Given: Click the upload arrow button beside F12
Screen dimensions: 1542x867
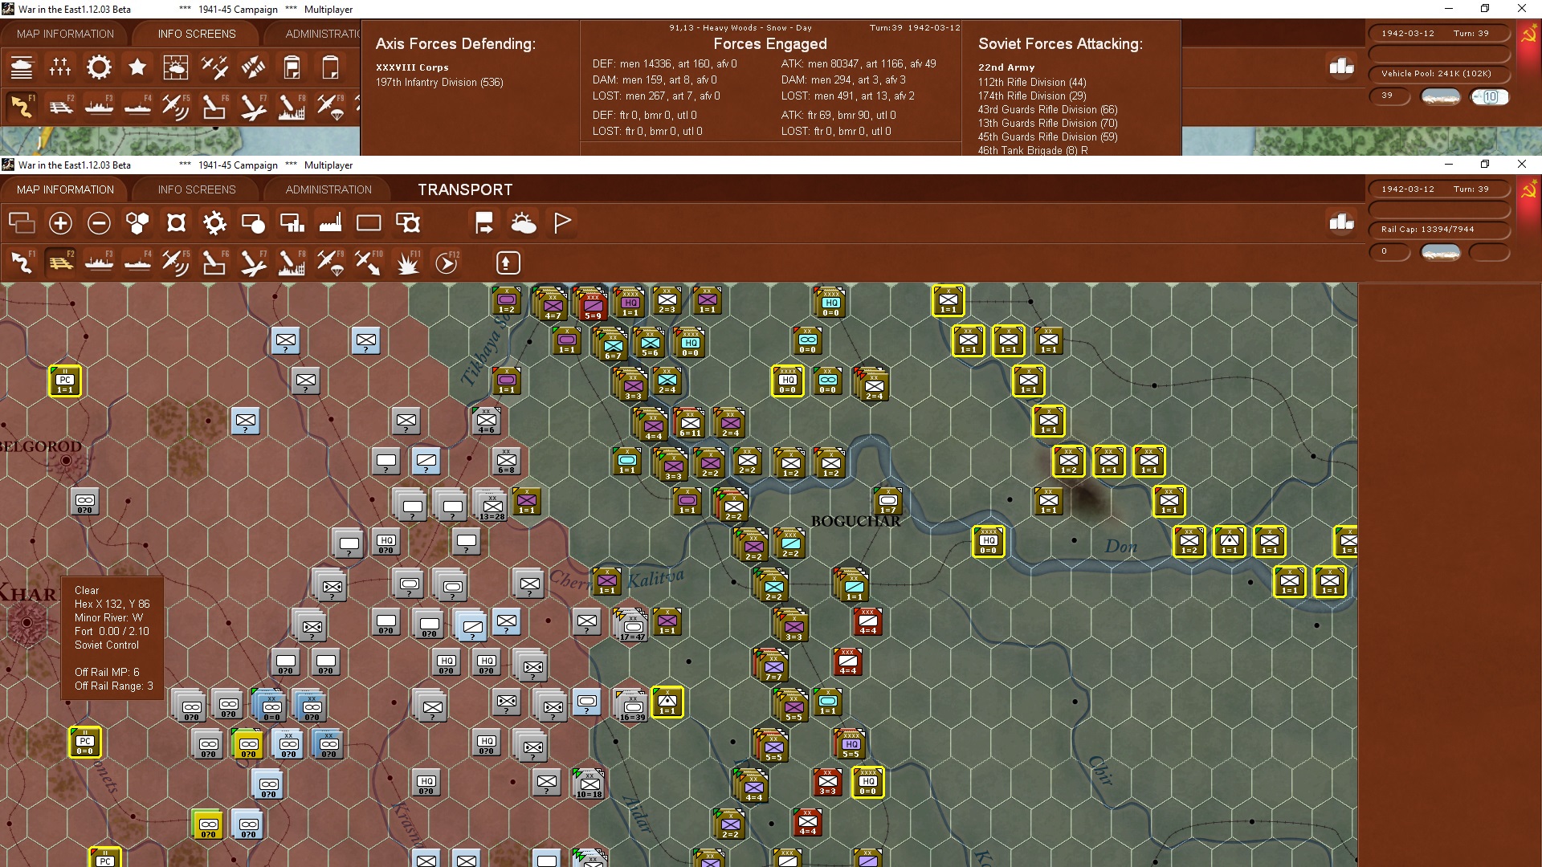Looking at the screenshot, I should click(x=508, y=263).
